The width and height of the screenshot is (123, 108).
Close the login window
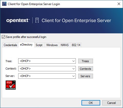(x=119, y=4)
